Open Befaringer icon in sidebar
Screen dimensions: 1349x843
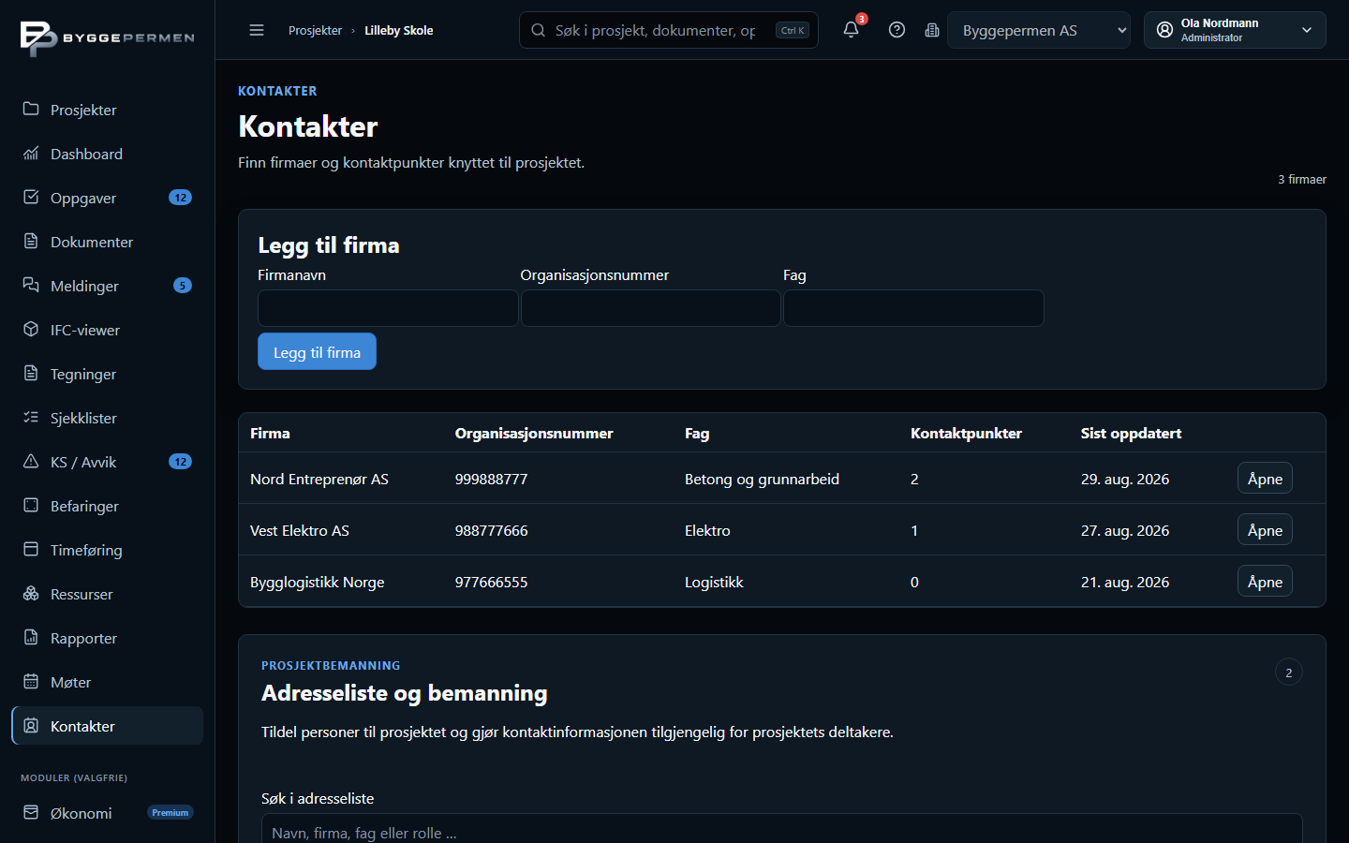(31, 505)
